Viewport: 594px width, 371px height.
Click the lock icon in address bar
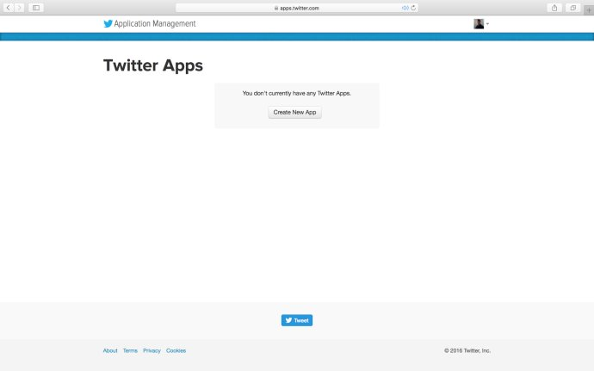tap(276, 8)
